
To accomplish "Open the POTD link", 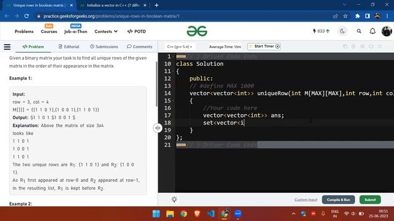I will tap(137, 31).
